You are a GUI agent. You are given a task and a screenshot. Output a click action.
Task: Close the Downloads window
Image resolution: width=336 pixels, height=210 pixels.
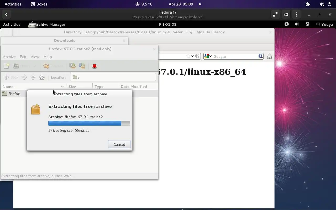click(124, 40)
